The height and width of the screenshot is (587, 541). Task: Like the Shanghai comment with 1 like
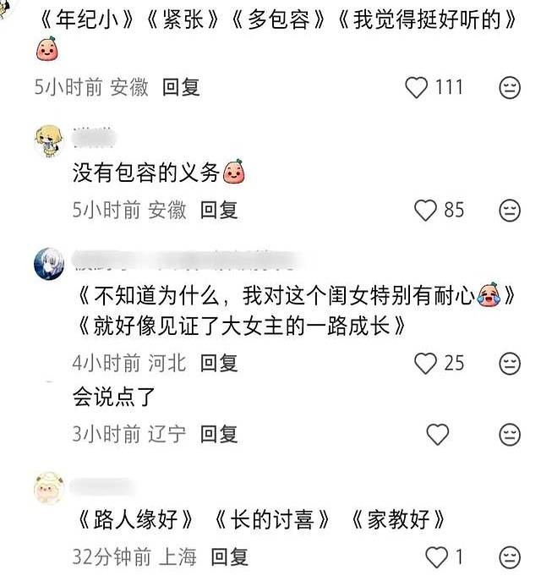[x=437, y=557]
